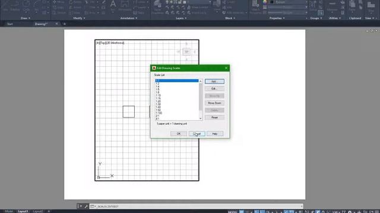
Task: Expand the Properties panel in the ribbon
Action: [277, 18]
